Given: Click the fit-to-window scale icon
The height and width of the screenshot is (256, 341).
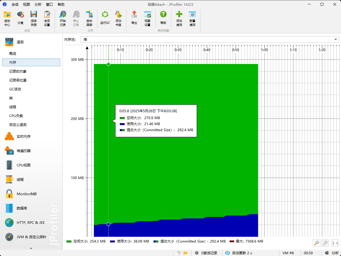Looking at the screenshot, I should [335, 243].
